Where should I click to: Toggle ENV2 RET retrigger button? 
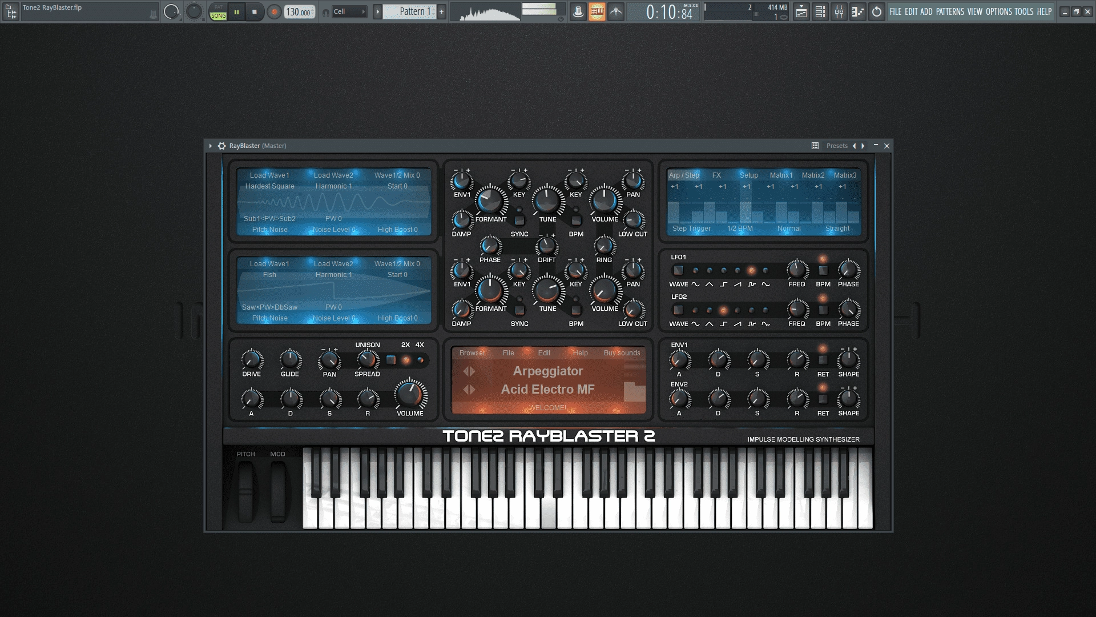(823, 399)
